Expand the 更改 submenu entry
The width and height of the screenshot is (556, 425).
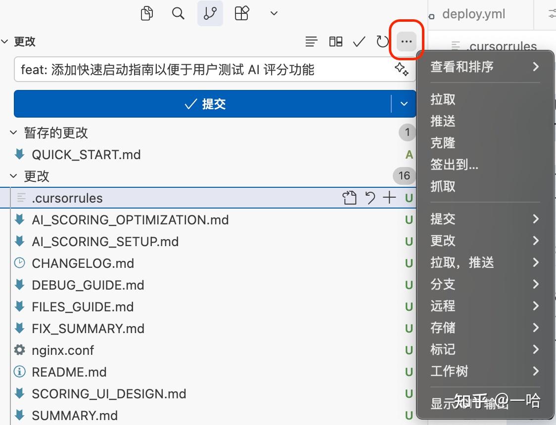(x=485, y=241)
